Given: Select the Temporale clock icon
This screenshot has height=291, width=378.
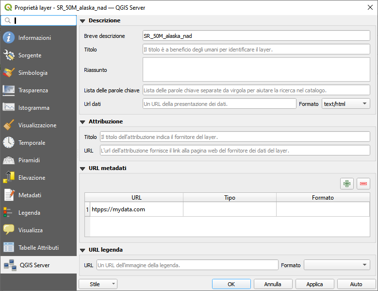Looking at the screenshot, I should click(9, 143).
